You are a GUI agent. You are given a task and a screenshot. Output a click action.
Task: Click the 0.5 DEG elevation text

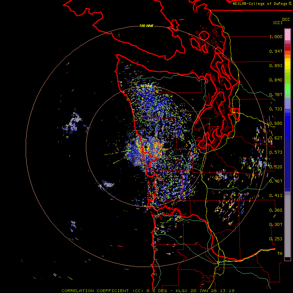pyautogui.click(x=157, y=291)
